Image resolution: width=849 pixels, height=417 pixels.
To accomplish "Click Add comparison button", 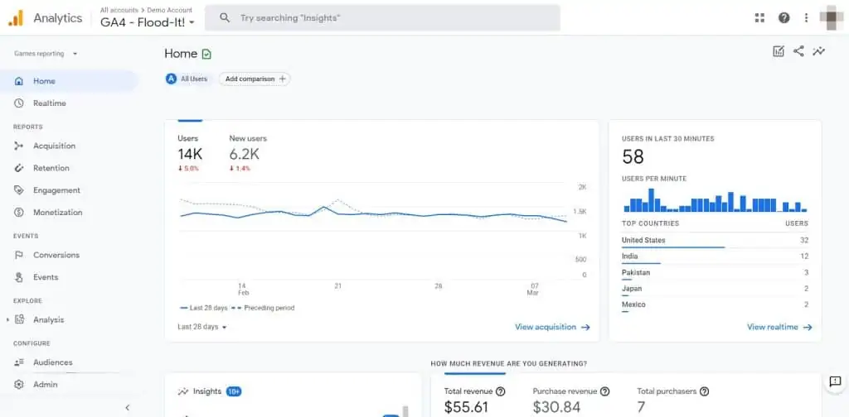I will pos(255,79).
